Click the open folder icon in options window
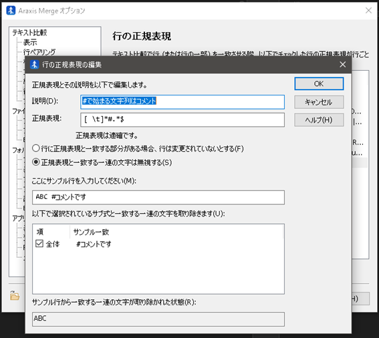The image size is (379, 338). pyautogui.click(x=15, y=295)
